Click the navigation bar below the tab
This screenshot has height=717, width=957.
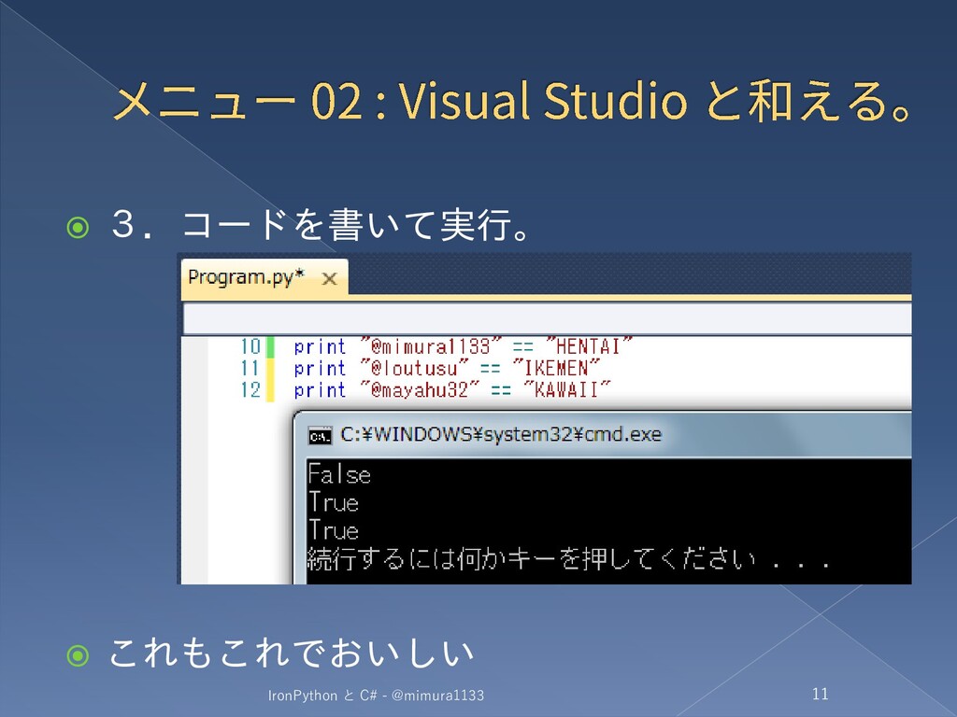pos(548,318)
